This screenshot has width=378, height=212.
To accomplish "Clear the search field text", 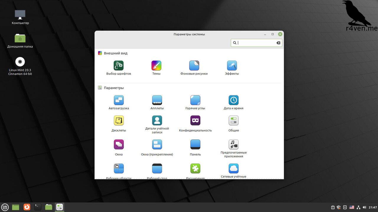I will (x=278, y=43).
